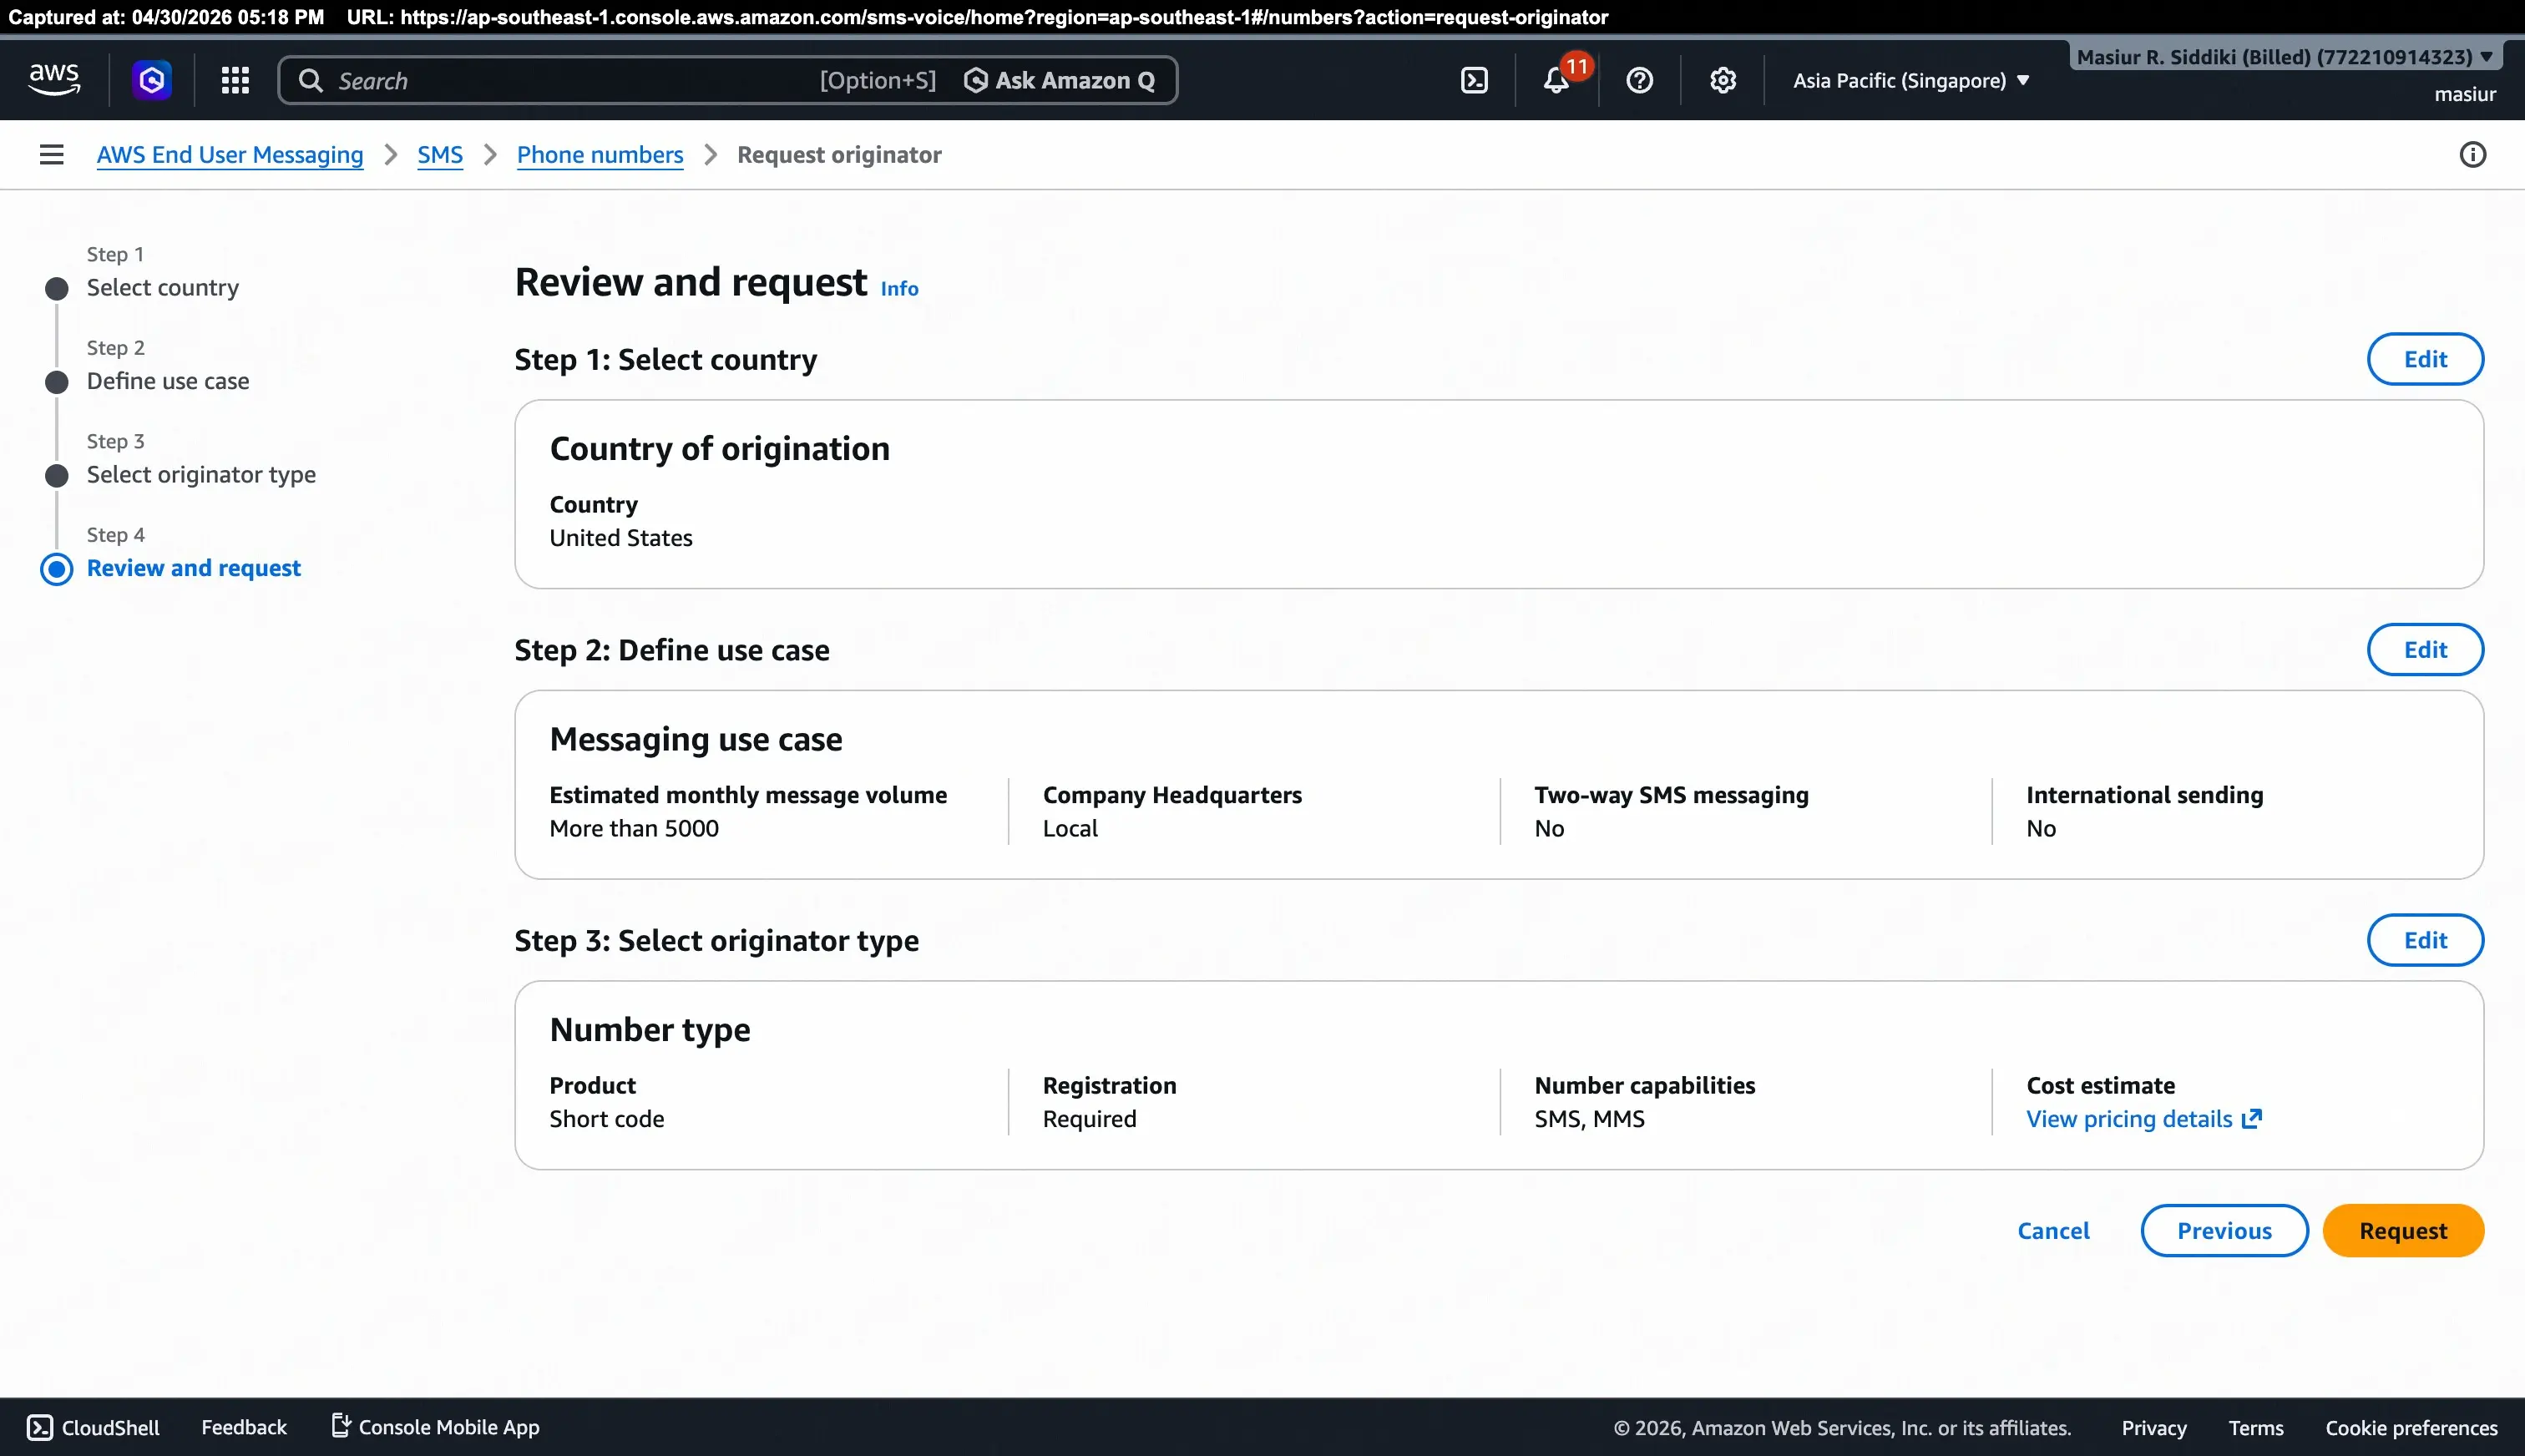Open Ask Amazon Q
The height and width of the screenshot is (1456, 2525).
pyautogui.click(x=1060, y=80)
